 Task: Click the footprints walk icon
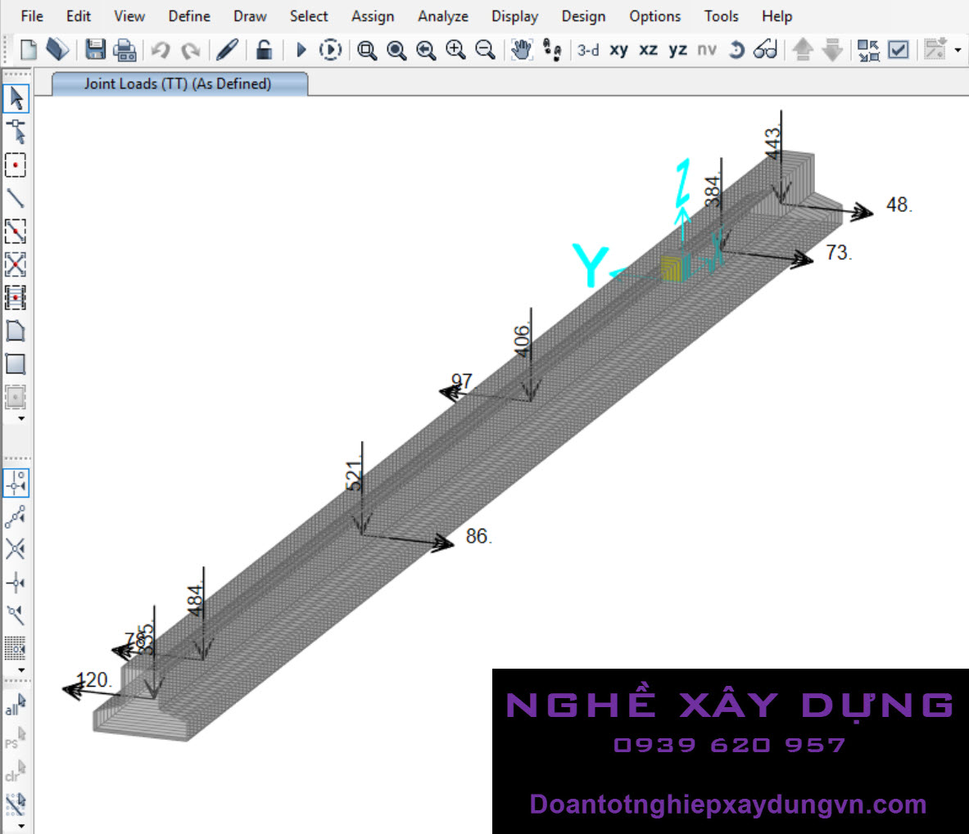552,50
